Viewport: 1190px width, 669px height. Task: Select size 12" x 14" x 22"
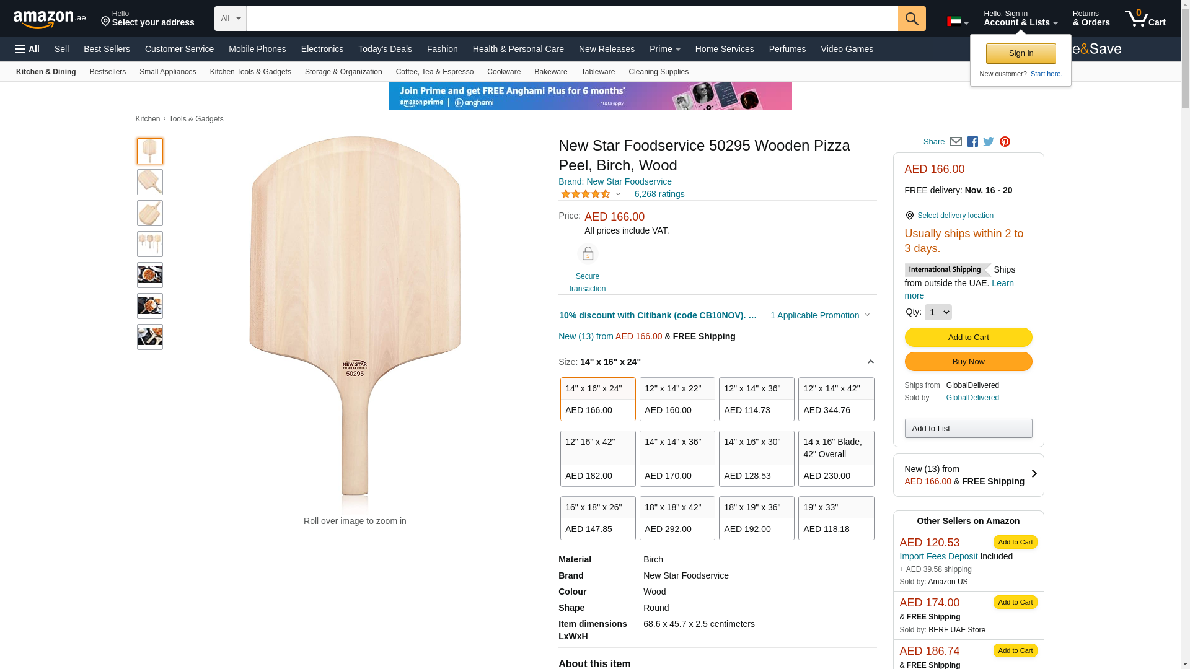(677, 399)
